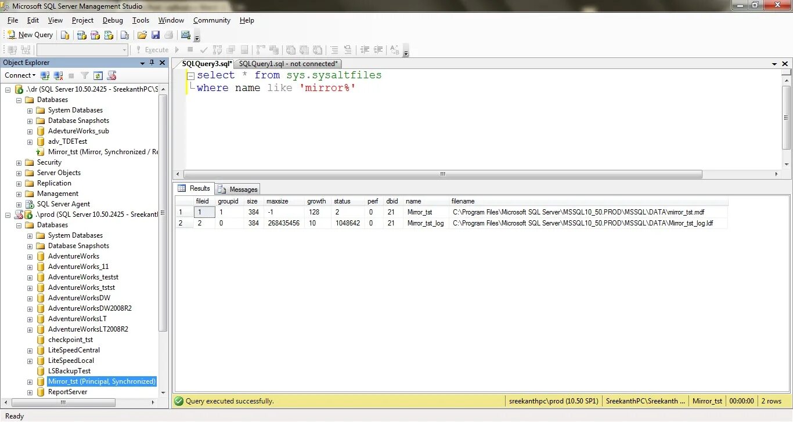Collapse the select statement outline box
The height and width of the screenshot is (422, 793).
click(x=190, y=75)
